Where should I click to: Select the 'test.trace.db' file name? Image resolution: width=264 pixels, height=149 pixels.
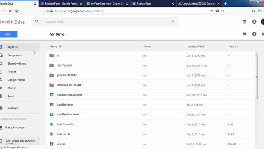click(65, 124)
